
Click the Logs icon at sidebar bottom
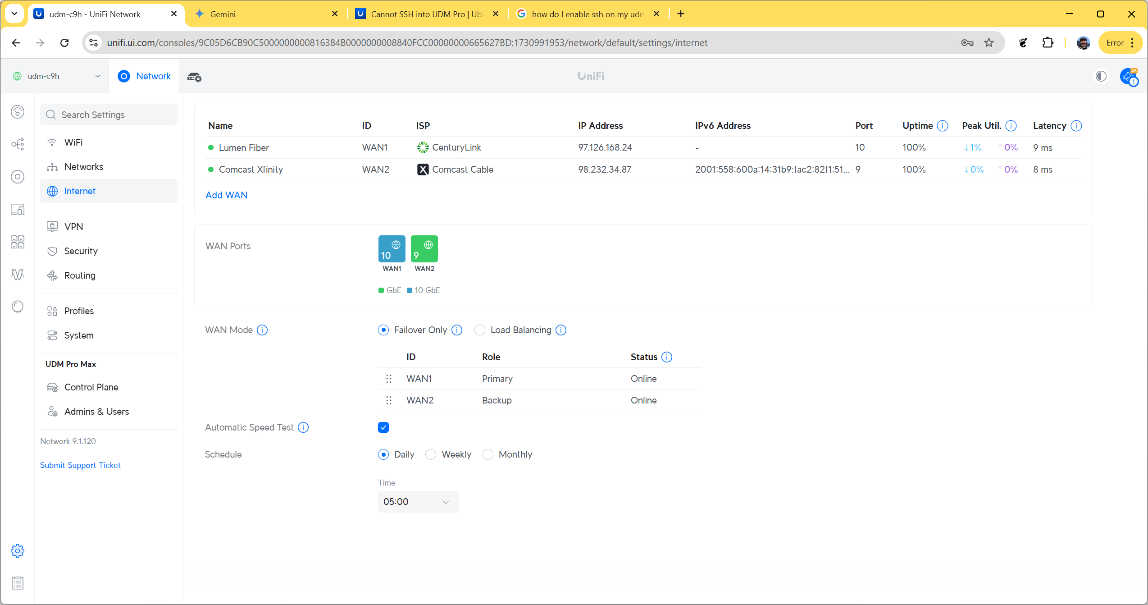(18, 583)
